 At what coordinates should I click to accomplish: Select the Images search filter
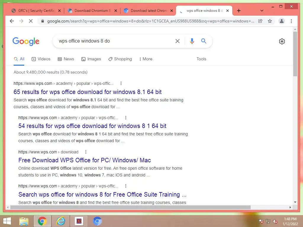click(x=91, y=59)
